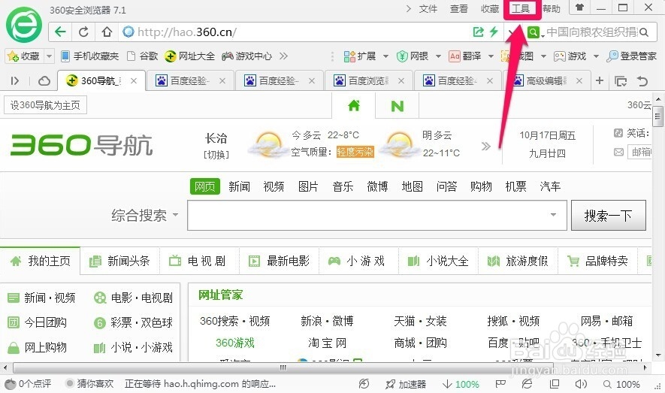This screenshot has width=665, height=393.
Task: Open the 文件 menu
Action: 428,8
